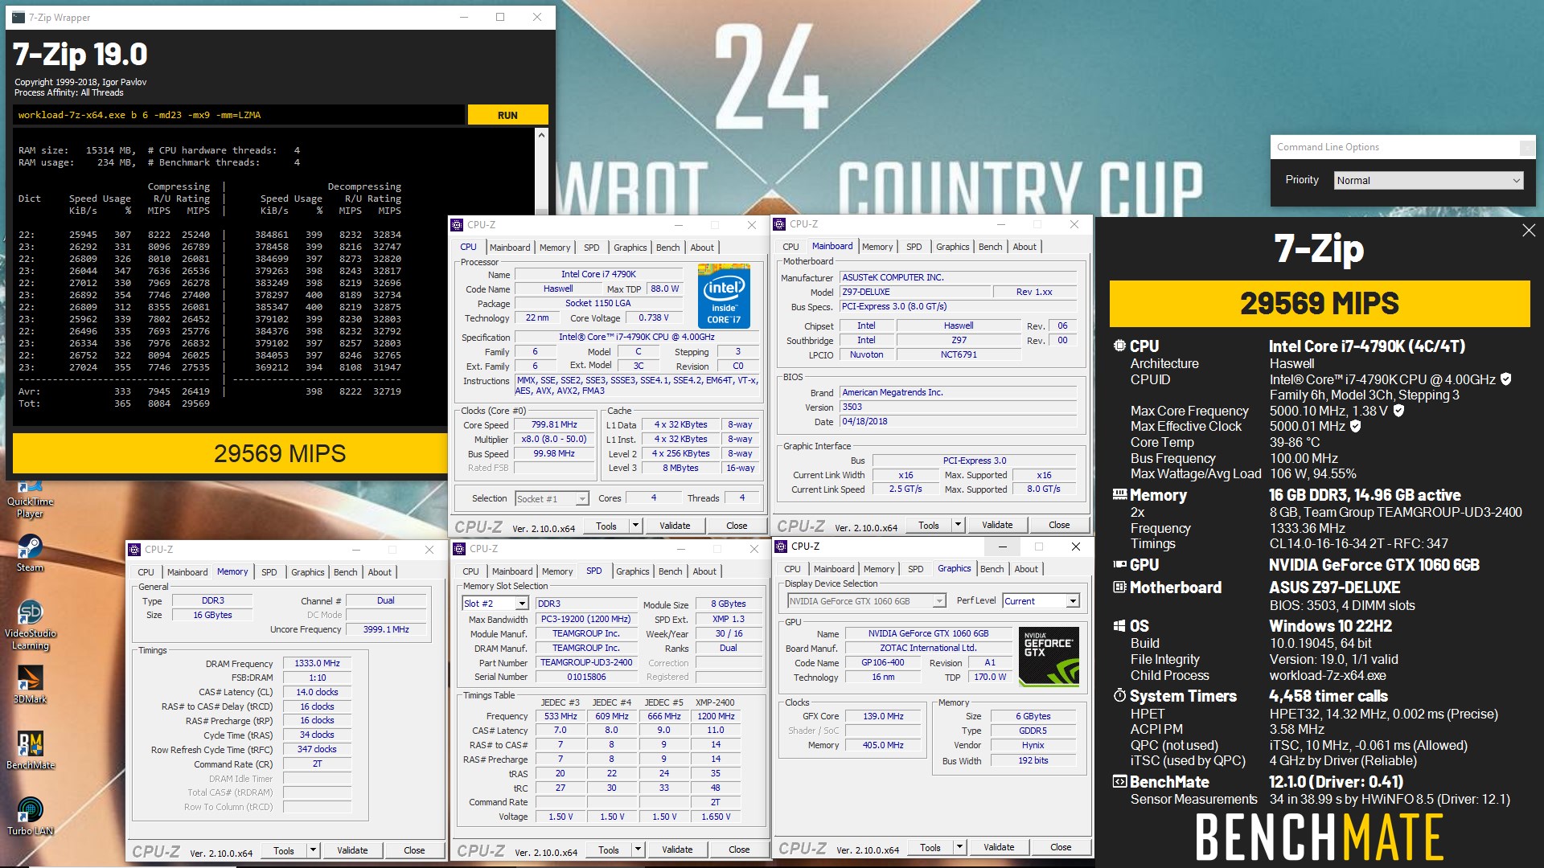Image resolution: width=1544 pixels, height=868 pixels.
Task: Click the Memory section icon in BenchMate
Action: click(1119, 495)
